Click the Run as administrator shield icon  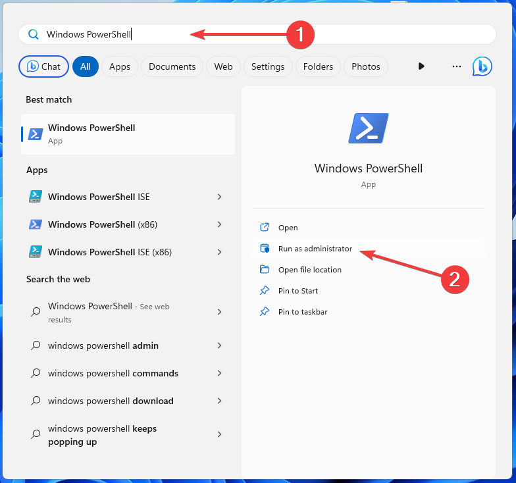(x=265, y=248)
